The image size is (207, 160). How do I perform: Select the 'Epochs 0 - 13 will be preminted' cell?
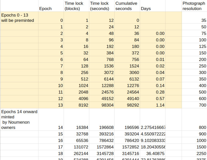point(19,18)
